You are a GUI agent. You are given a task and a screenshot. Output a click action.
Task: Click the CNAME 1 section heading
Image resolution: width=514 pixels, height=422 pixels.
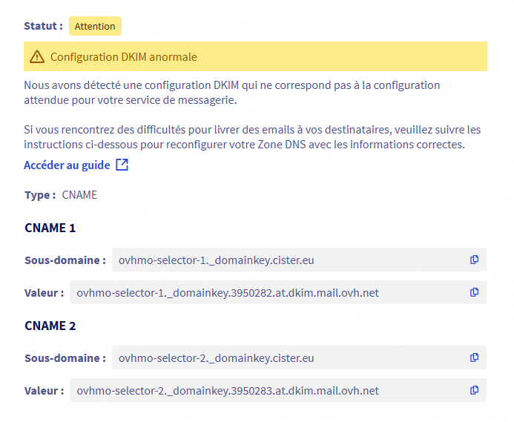[x=50, y=228]
